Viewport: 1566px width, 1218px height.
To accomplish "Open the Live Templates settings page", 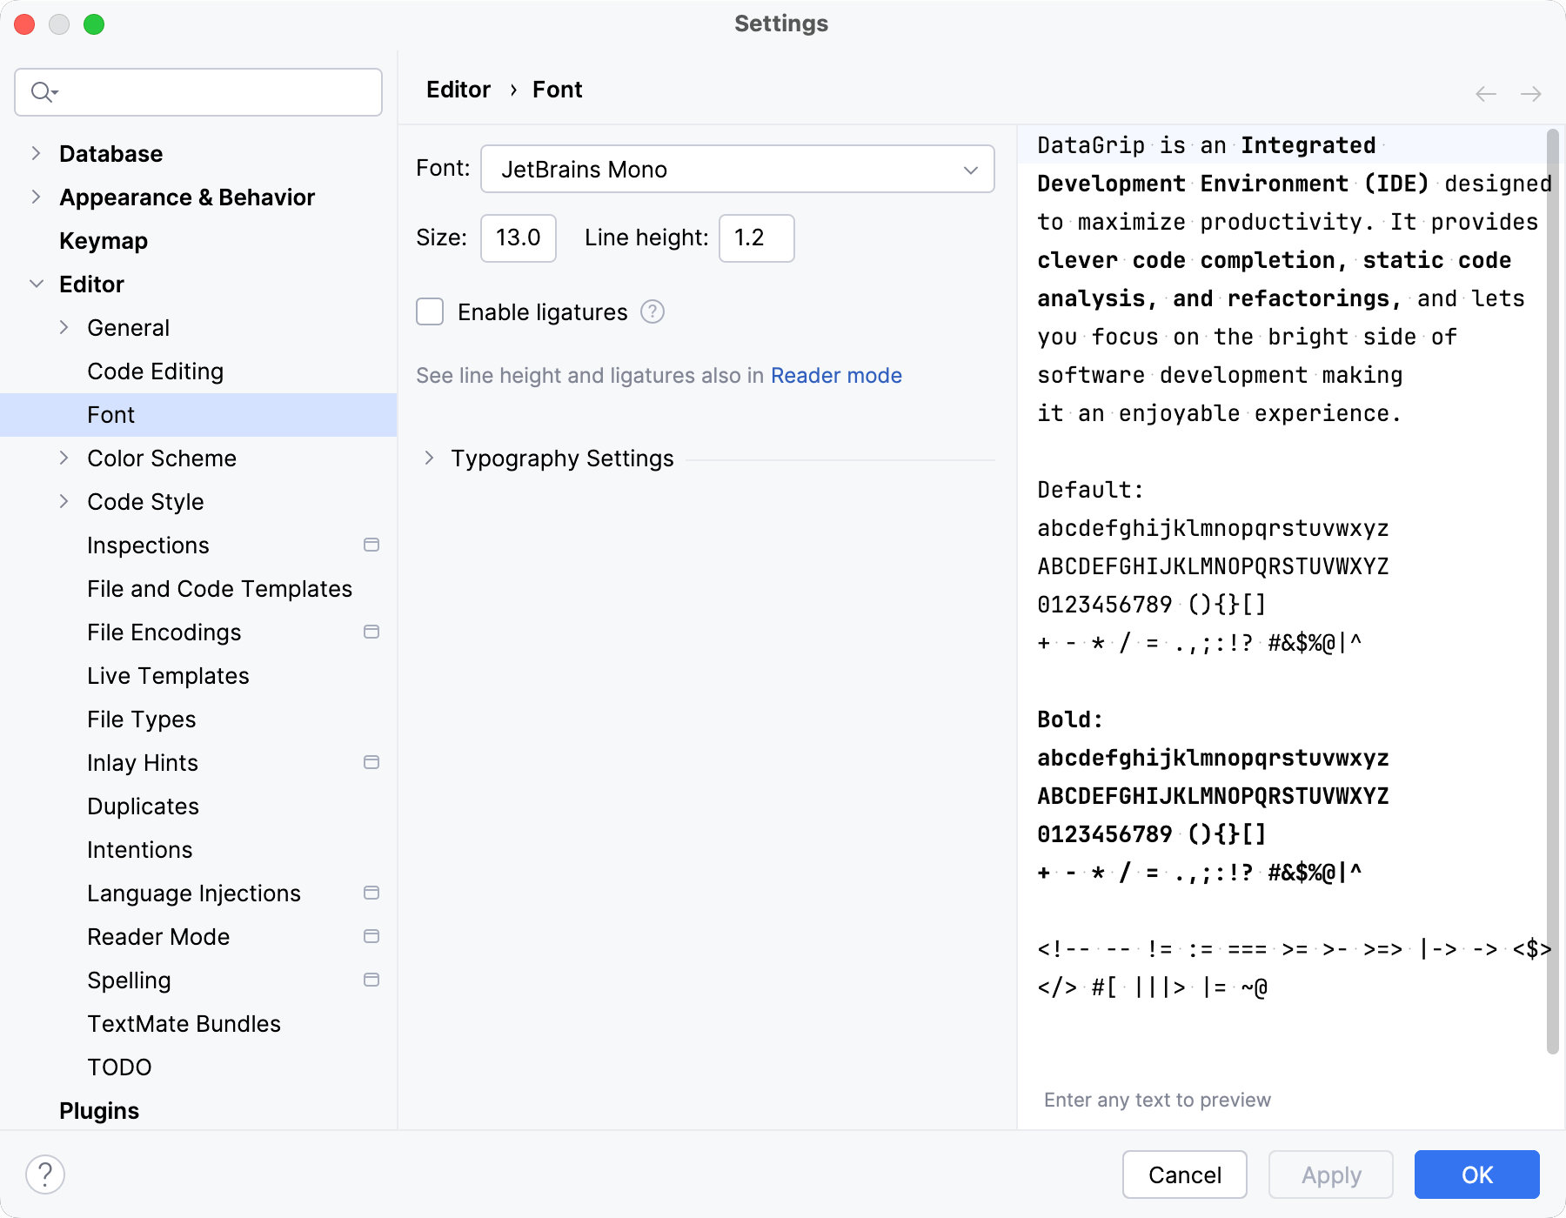I will coord(168,675).
